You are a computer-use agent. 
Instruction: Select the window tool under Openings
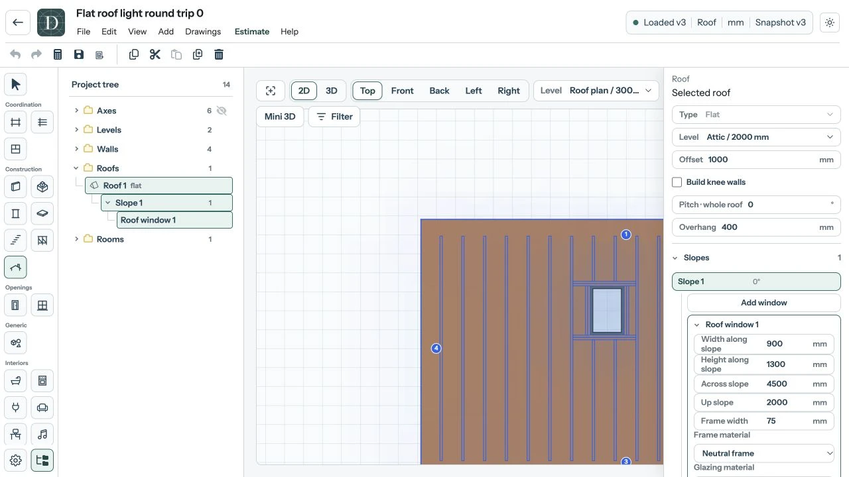[x=42, y=305]
